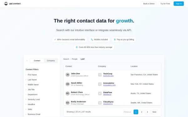The height and width of the screenshot is (117, 188).
Task: Click the Chief Technology Officer title
Action: (80, 95)
